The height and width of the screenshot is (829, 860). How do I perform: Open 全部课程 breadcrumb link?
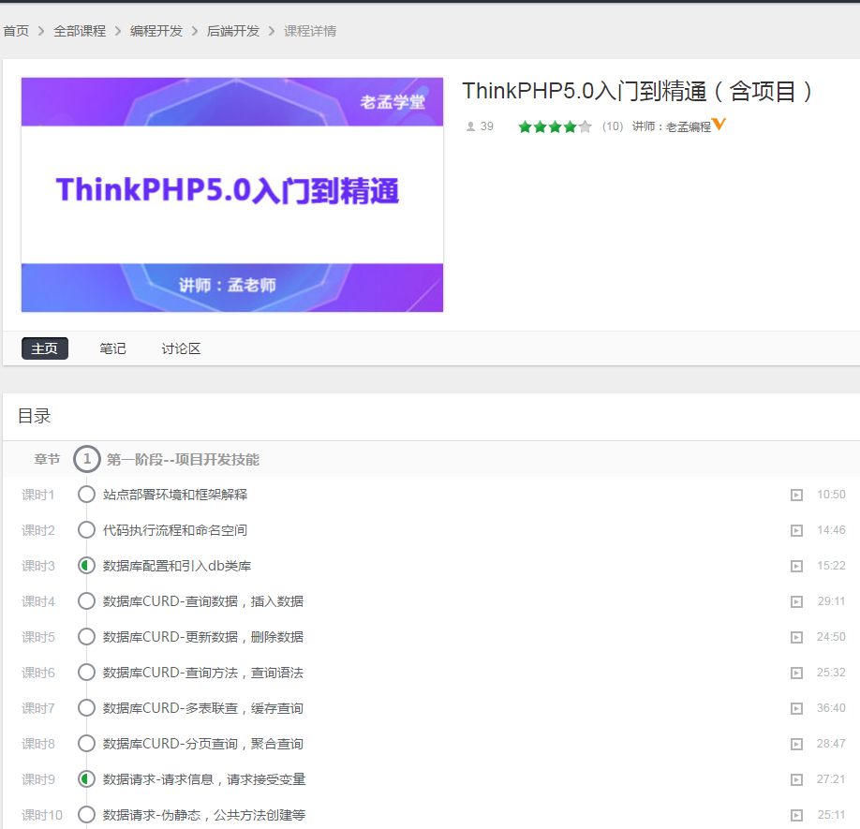point(80,31)
